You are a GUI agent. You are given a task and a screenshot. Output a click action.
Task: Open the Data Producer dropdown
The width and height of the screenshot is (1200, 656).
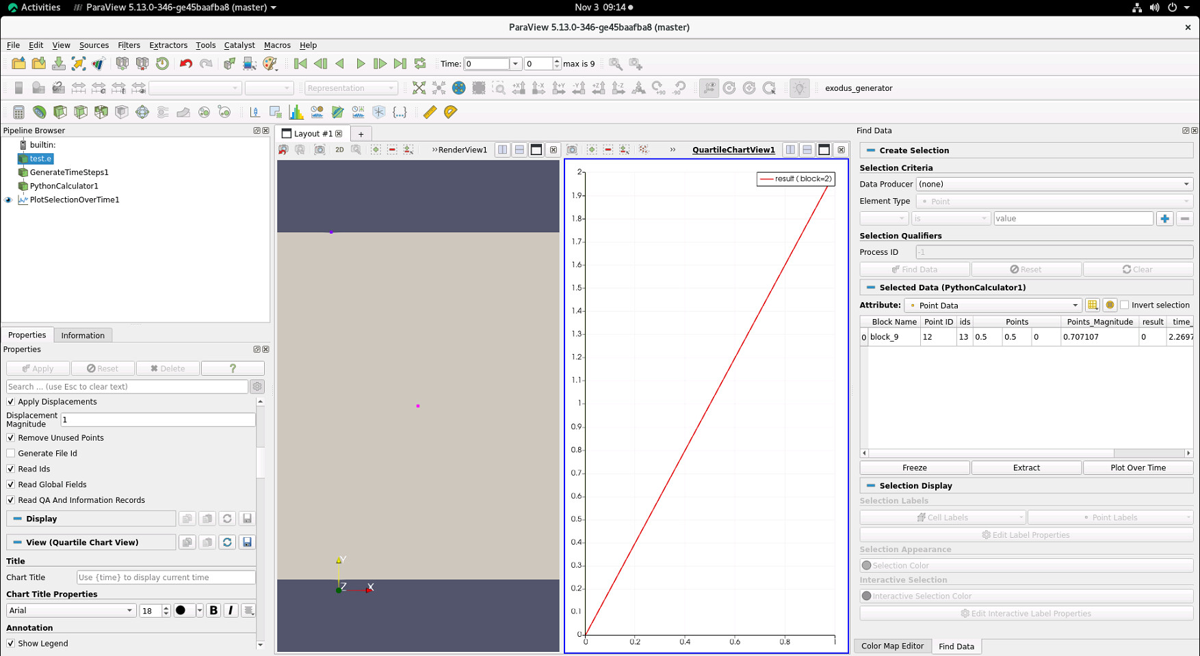pyautogui.click(x=1054, y=184)
